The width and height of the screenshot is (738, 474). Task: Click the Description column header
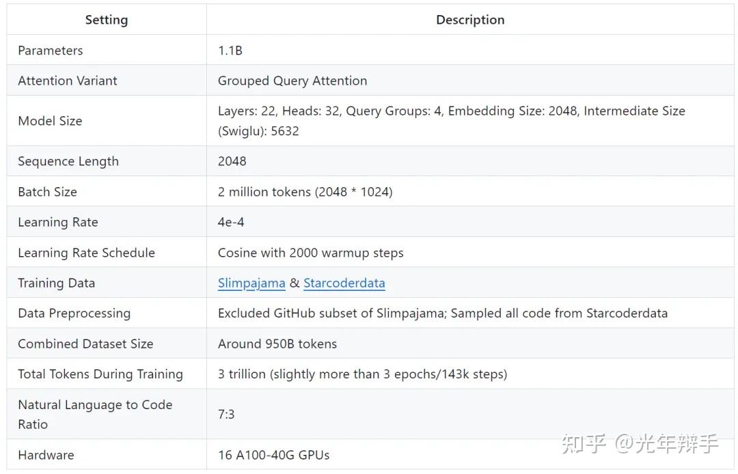[469, 20]
